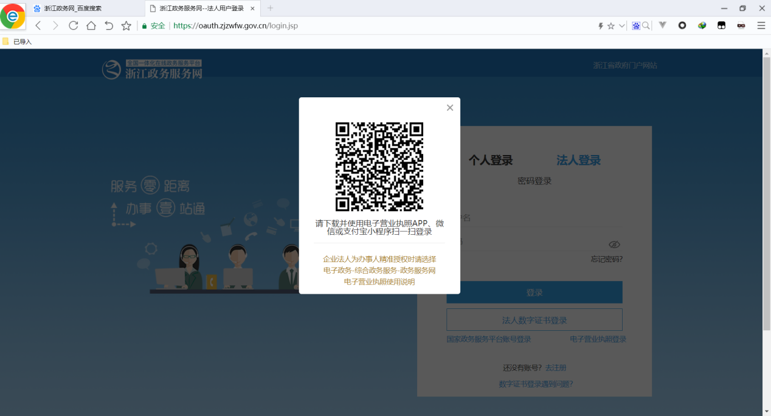The height and width of the screenshot is (416, 771).
Task: Click the black ring extension icon
Action: point(682,26)
